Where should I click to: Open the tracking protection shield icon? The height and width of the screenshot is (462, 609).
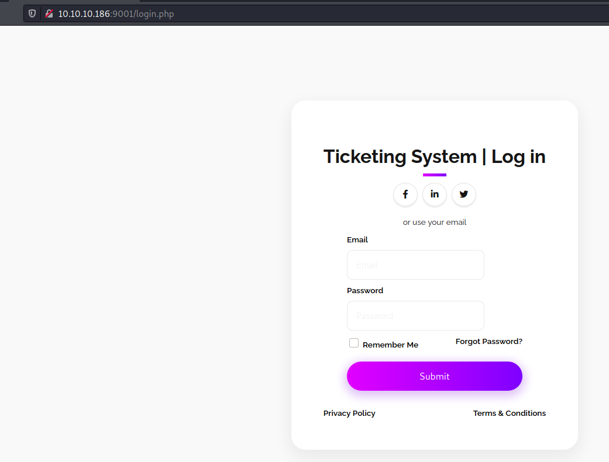(x=32, y=13)
